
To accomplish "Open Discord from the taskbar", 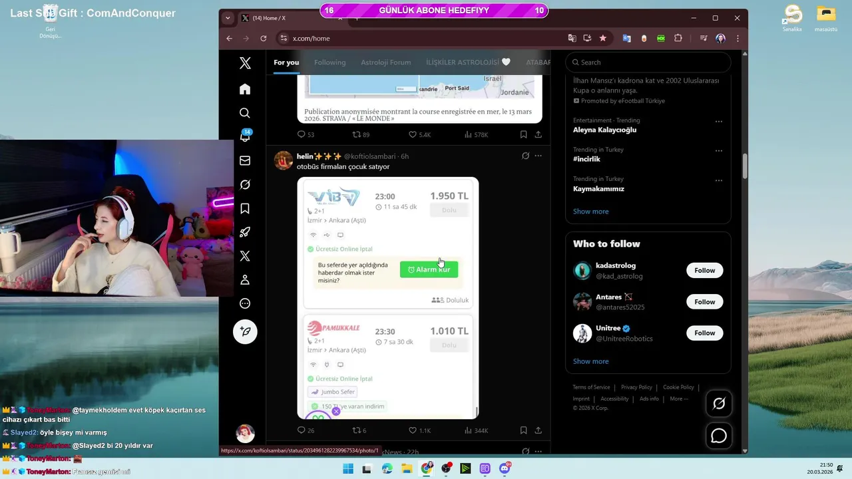I will tap(505, 468).
